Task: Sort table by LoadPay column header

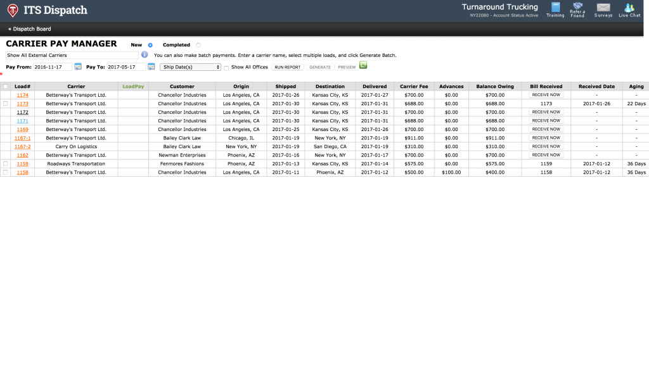Action: coord(133,86)
